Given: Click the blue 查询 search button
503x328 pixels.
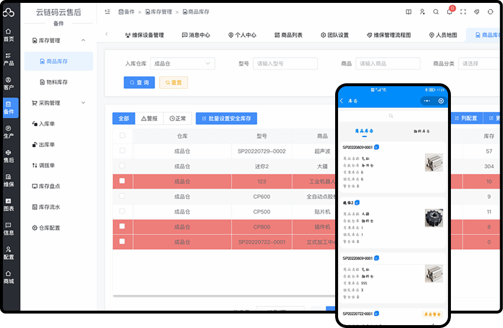Looking at the screenshot, I should tap(139, 83).
